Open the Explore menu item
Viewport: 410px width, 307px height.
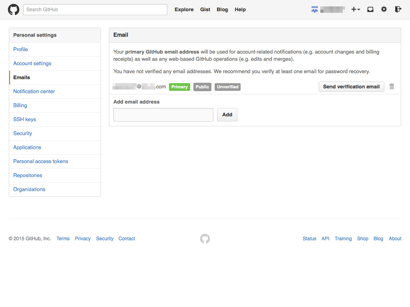tap(184, 9)
